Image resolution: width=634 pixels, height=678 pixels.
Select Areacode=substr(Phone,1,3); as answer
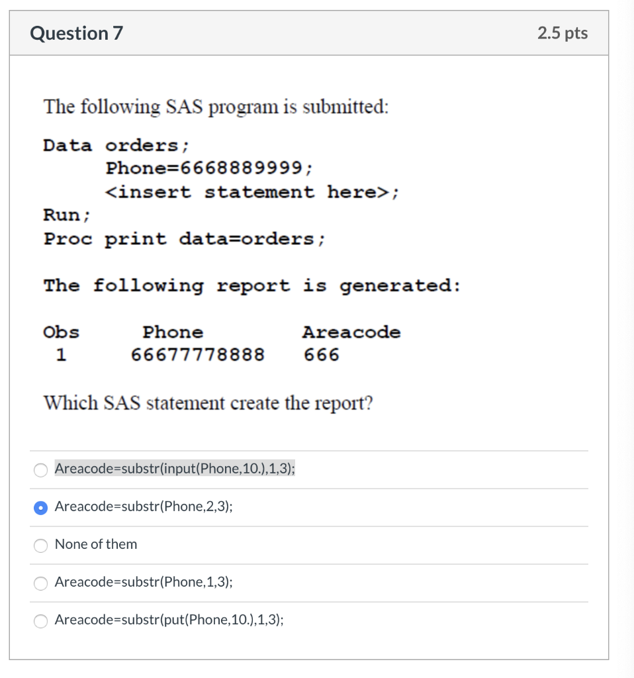pyautogui.click(x=40, y=583)
